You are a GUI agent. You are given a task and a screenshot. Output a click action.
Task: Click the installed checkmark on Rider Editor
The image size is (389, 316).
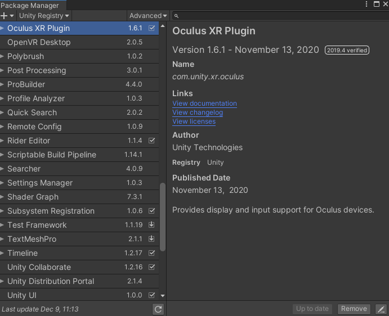(x=151, y=141)
